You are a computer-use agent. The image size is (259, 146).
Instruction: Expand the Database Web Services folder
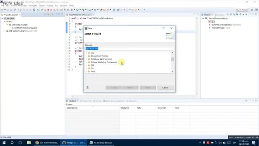87,59
